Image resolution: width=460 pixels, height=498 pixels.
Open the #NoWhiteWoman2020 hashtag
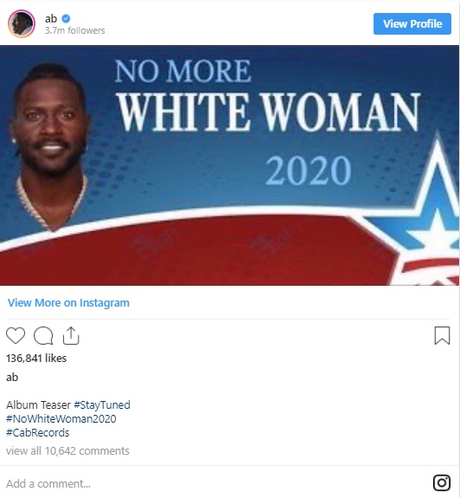(x=61, y=418)
